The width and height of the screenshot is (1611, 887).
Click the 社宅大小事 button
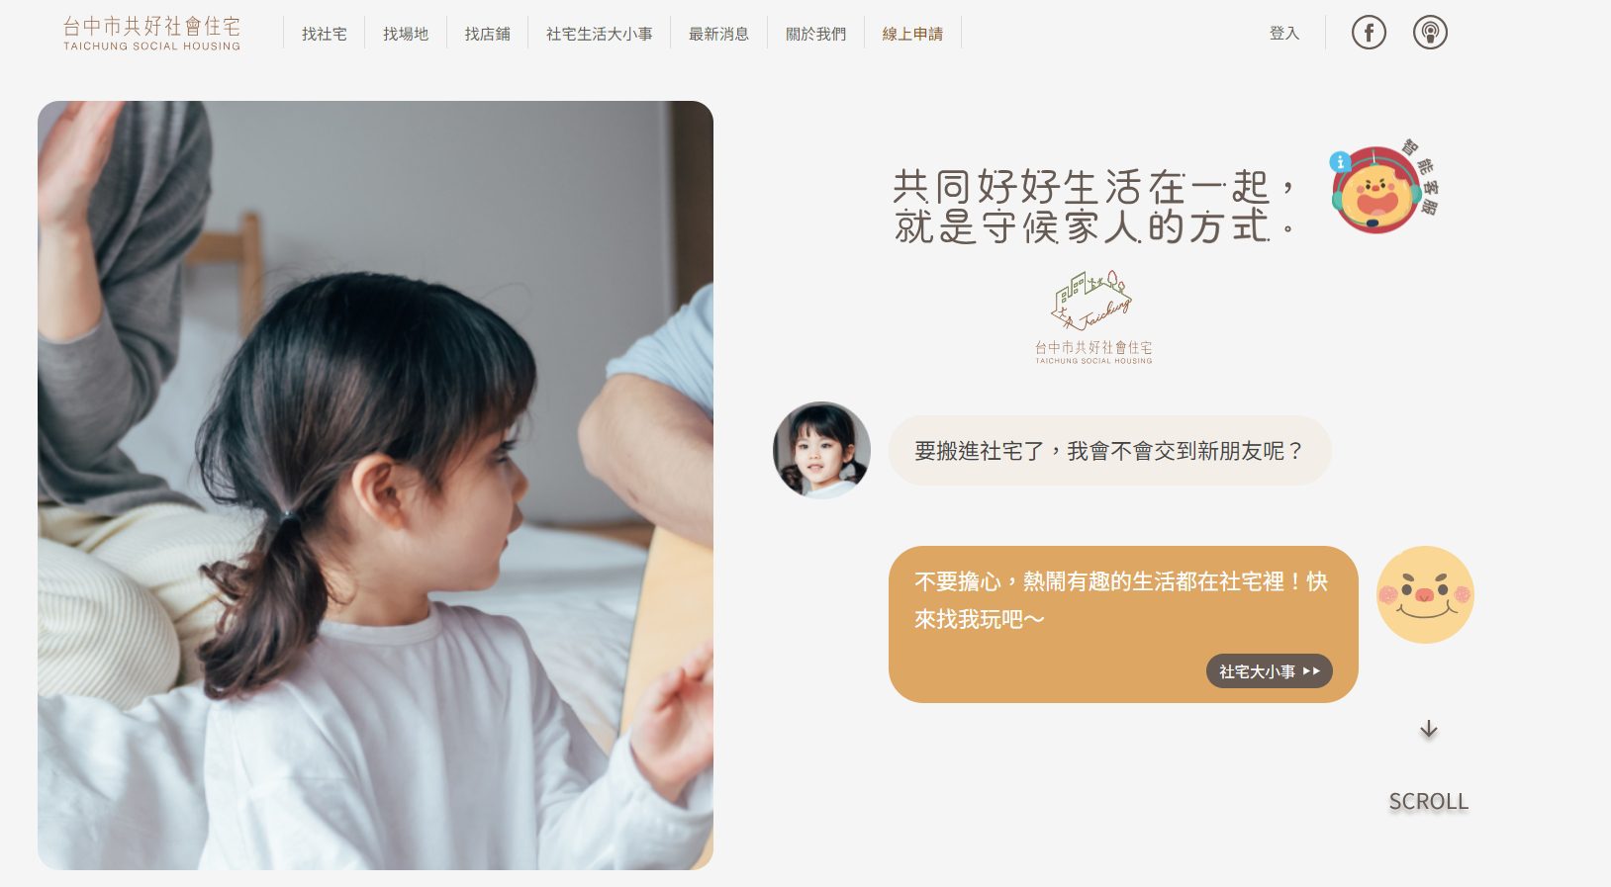(x=1270, y=670)
